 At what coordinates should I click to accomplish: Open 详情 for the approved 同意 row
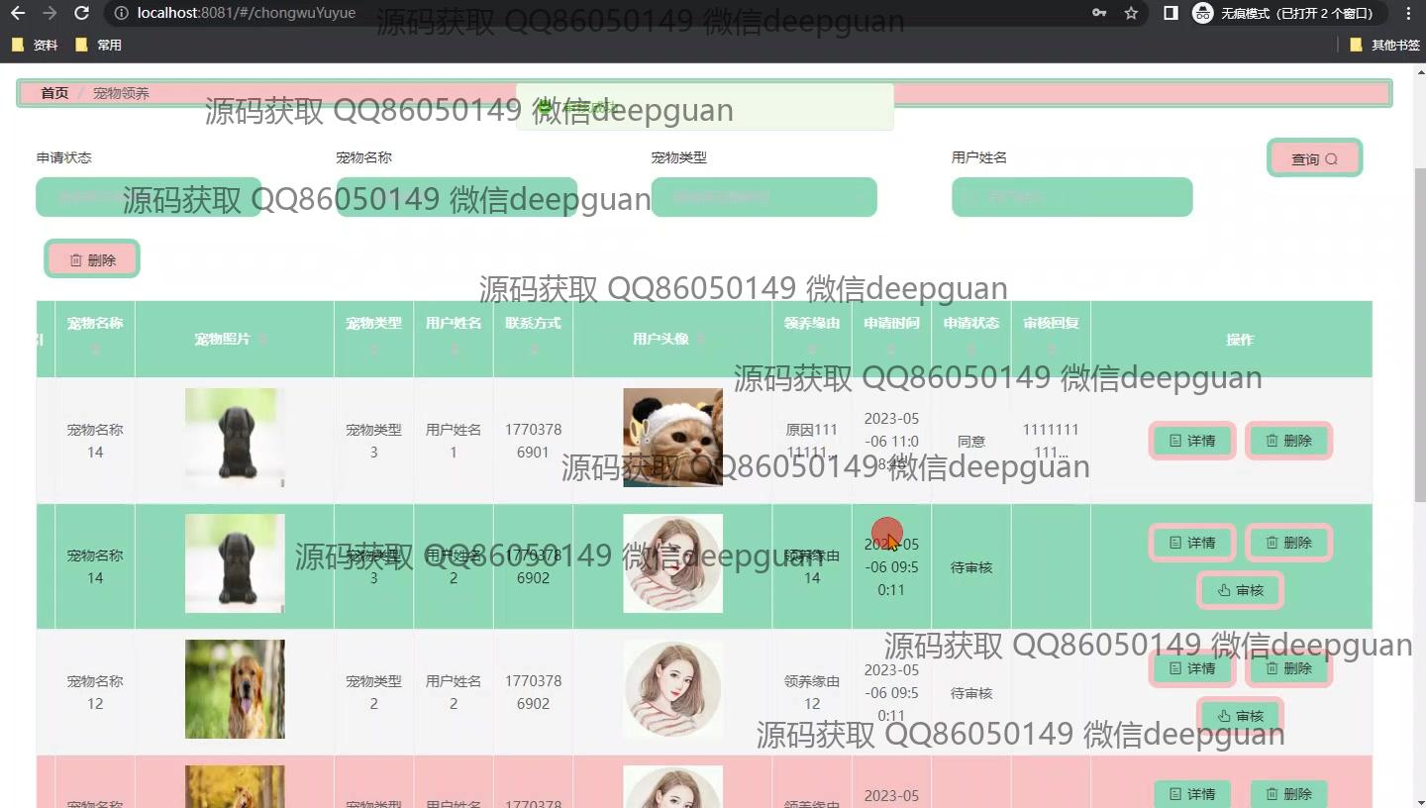pos(1192,441)
